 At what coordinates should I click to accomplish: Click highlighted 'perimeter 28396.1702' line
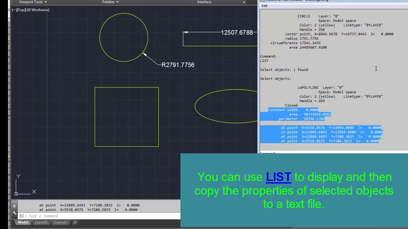(x=302, y=119)
